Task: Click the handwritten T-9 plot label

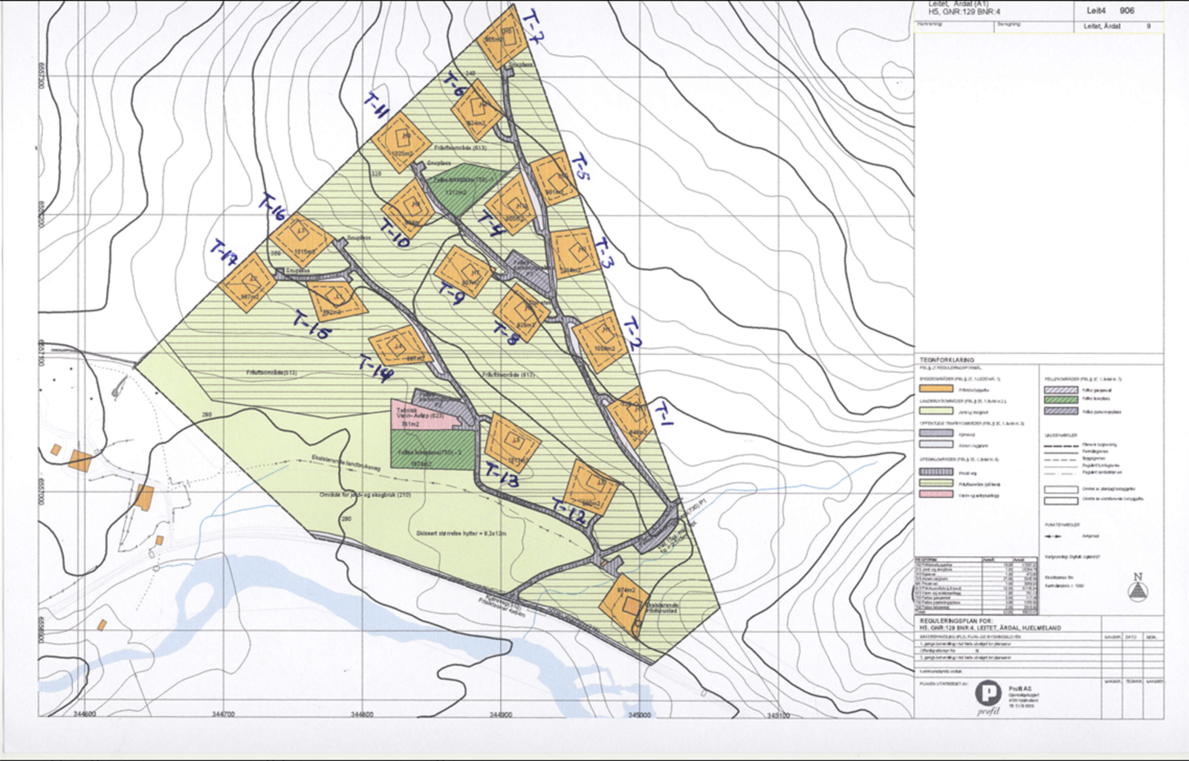Action: point(451,294)
